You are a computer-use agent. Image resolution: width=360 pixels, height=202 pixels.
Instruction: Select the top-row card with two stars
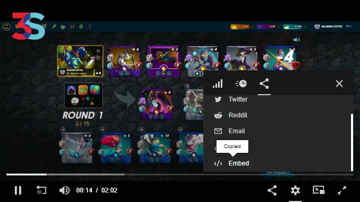(164, 61)
